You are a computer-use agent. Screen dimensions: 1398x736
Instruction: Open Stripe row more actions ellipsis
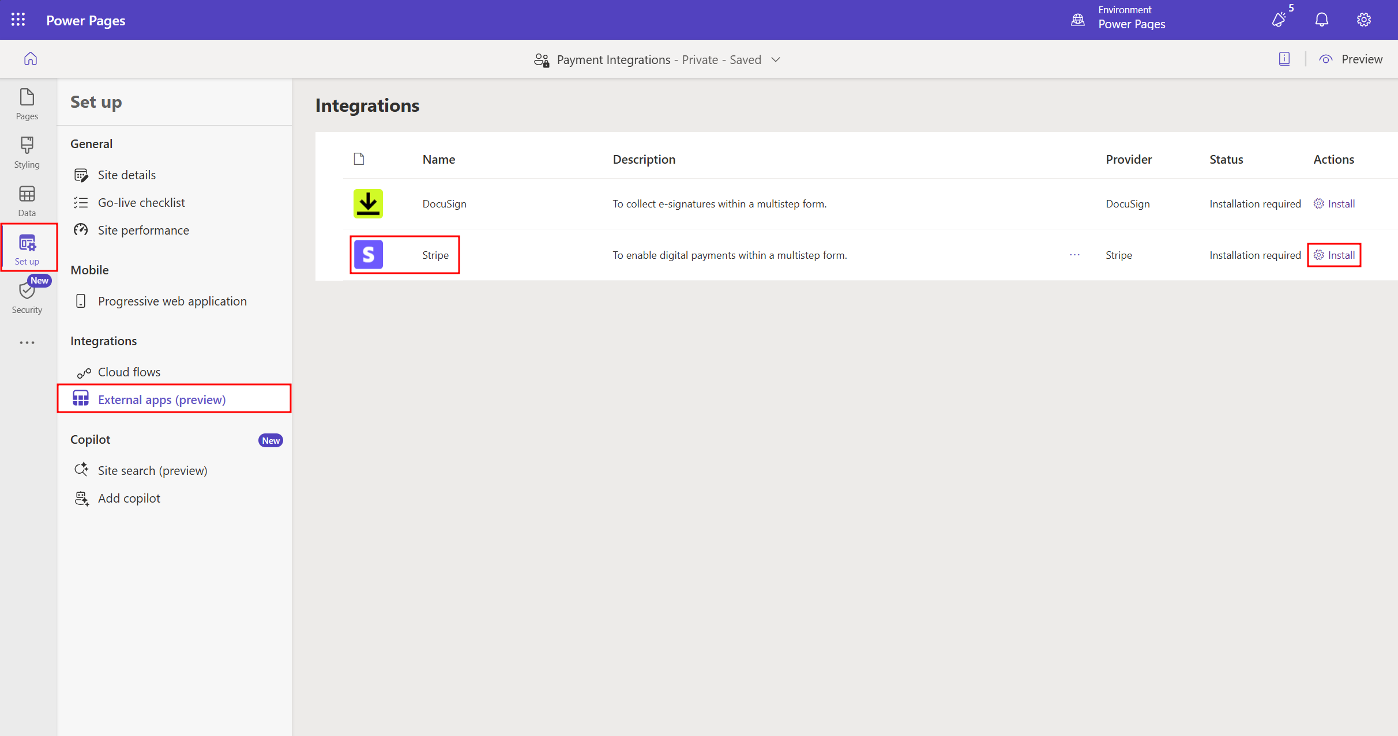[1074, 255]
